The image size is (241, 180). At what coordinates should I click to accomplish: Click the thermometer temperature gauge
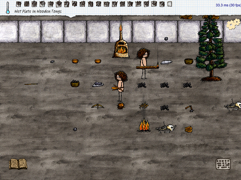pyautogui.click(x=8, y=8)
